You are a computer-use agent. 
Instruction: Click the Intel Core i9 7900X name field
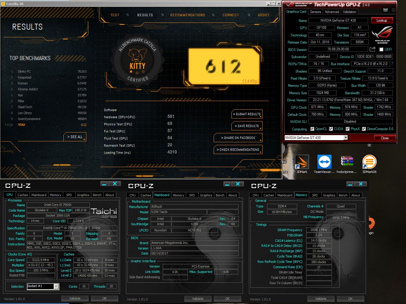pyautogui.click(x=58, y=205)
